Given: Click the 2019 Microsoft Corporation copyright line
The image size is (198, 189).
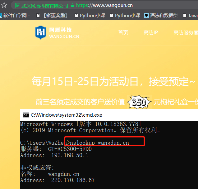Looking at the screenshot, I should click(90, 130).
